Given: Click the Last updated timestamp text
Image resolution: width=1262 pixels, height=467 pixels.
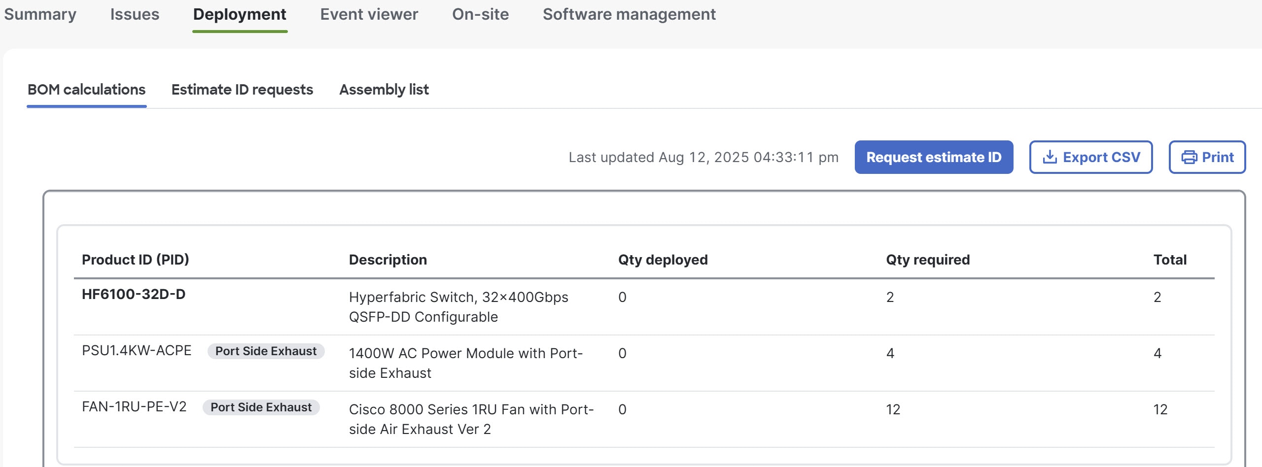Looking at the screenshot, I should (x=703, y=157).
